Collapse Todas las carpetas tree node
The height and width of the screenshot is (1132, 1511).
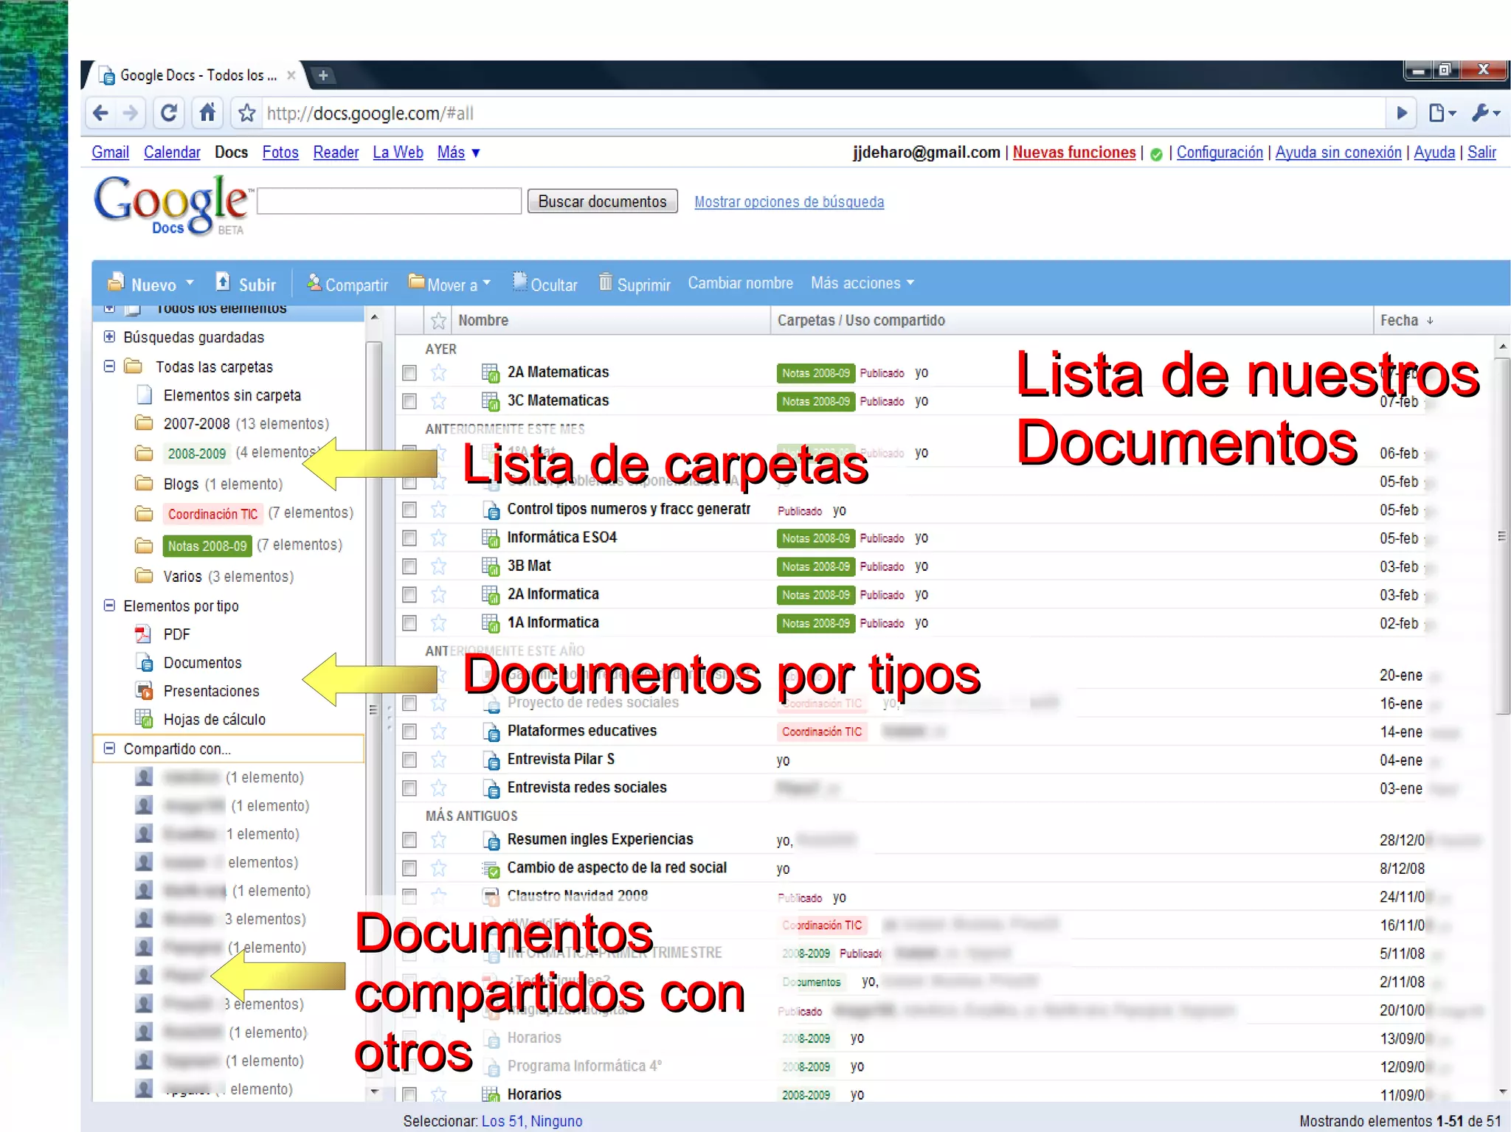[109, 367]
